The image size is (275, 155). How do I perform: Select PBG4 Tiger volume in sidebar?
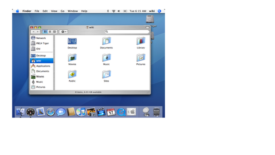coord(42,43)
